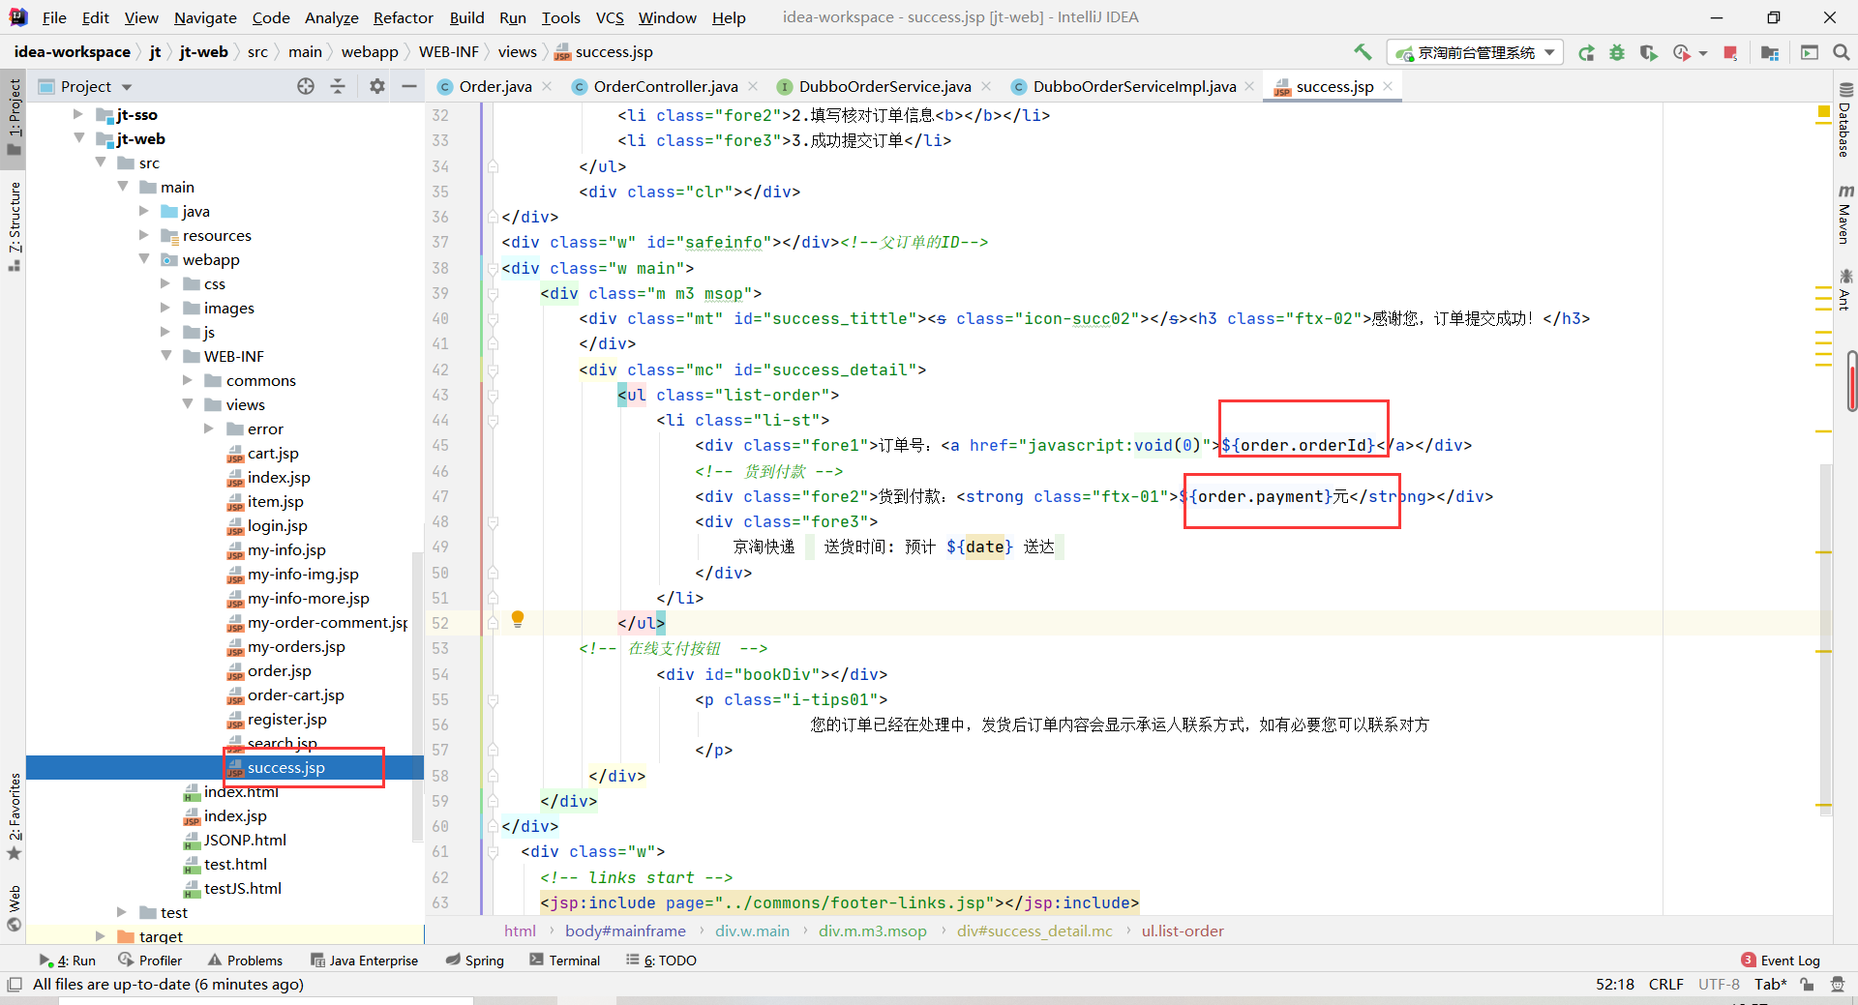Close the Order.java tab
The width and height of the screenshot is (1858, 1005).
tap(547, 86)
